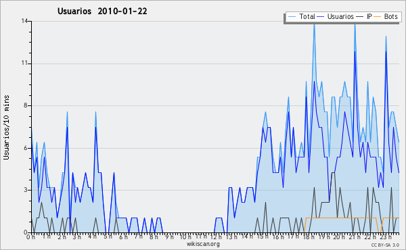Click the x-axis label '17 h'
This screenshot has height=250, width=406.
click(x=293, y=236)
